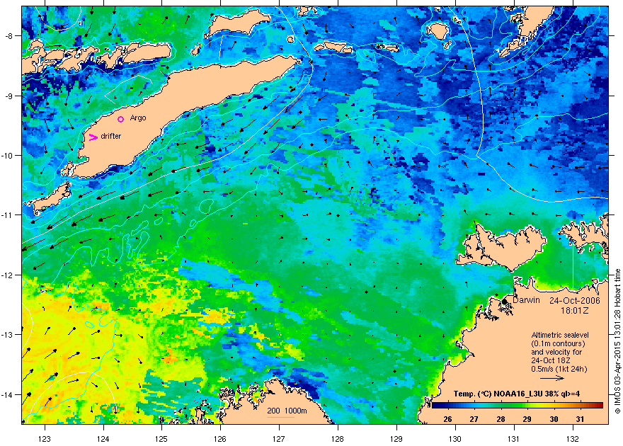The width and height of the screenshot is (623, 446).
Task: Click the magenta drifter arrow marker
Action: point(93,137)
